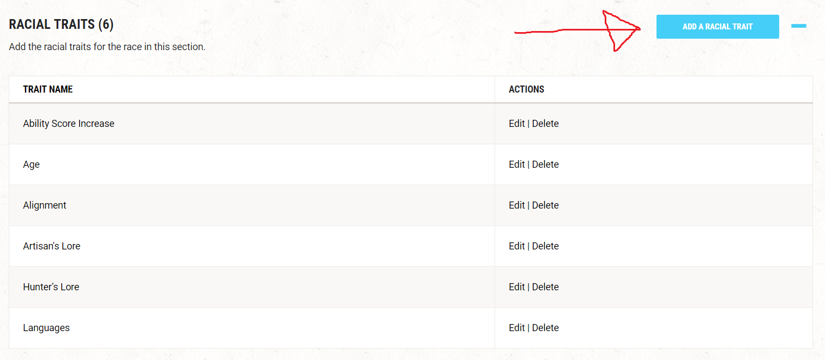Image resolution: width=825 pixels, height=360 pixels.
Task: Click the Racial Traits (6) heading
Action: (61, 25)
